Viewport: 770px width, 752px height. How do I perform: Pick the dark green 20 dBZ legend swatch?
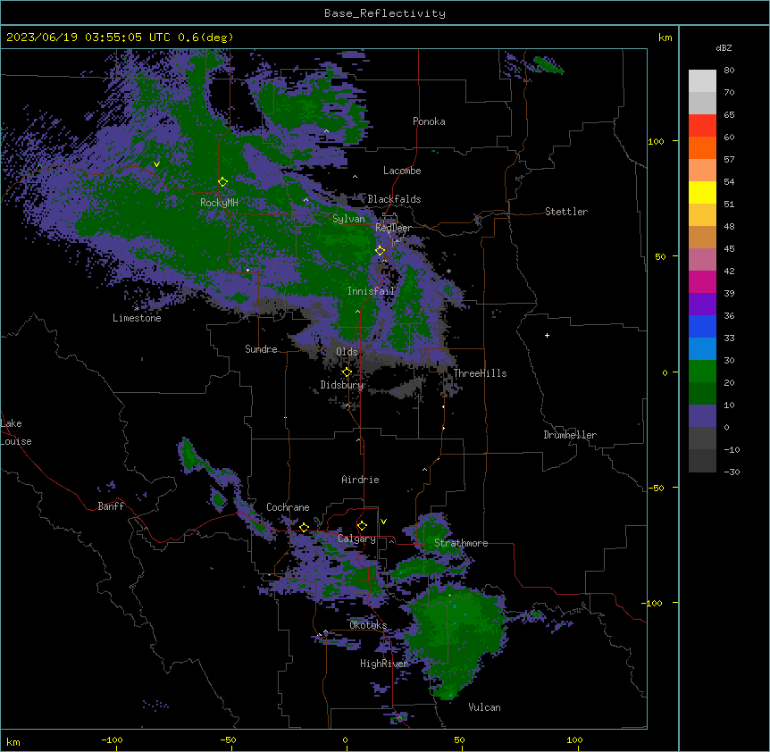[702, 394]
